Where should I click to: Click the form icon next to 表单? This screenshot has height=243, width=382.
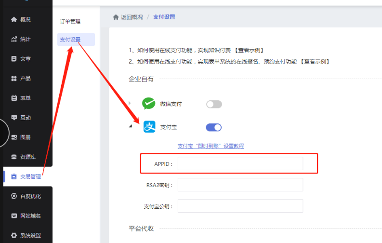(x=14, y=98)
